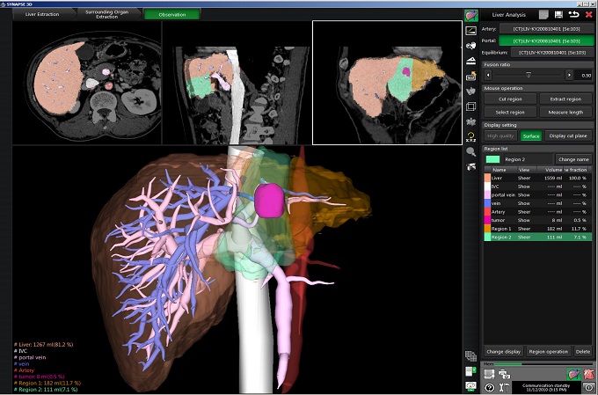Screen dimensions: 598x395
Task: Click the X.Y.Z rotation axis icon
Action: pyautogui.click(x=470, y=136)
